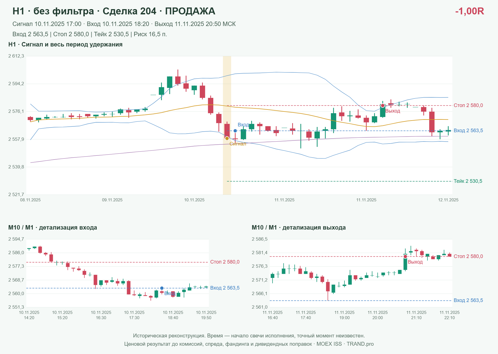Click the 12.11.2025 date on the H1 axis
The image size is (498, 354).
click(448, 200)
